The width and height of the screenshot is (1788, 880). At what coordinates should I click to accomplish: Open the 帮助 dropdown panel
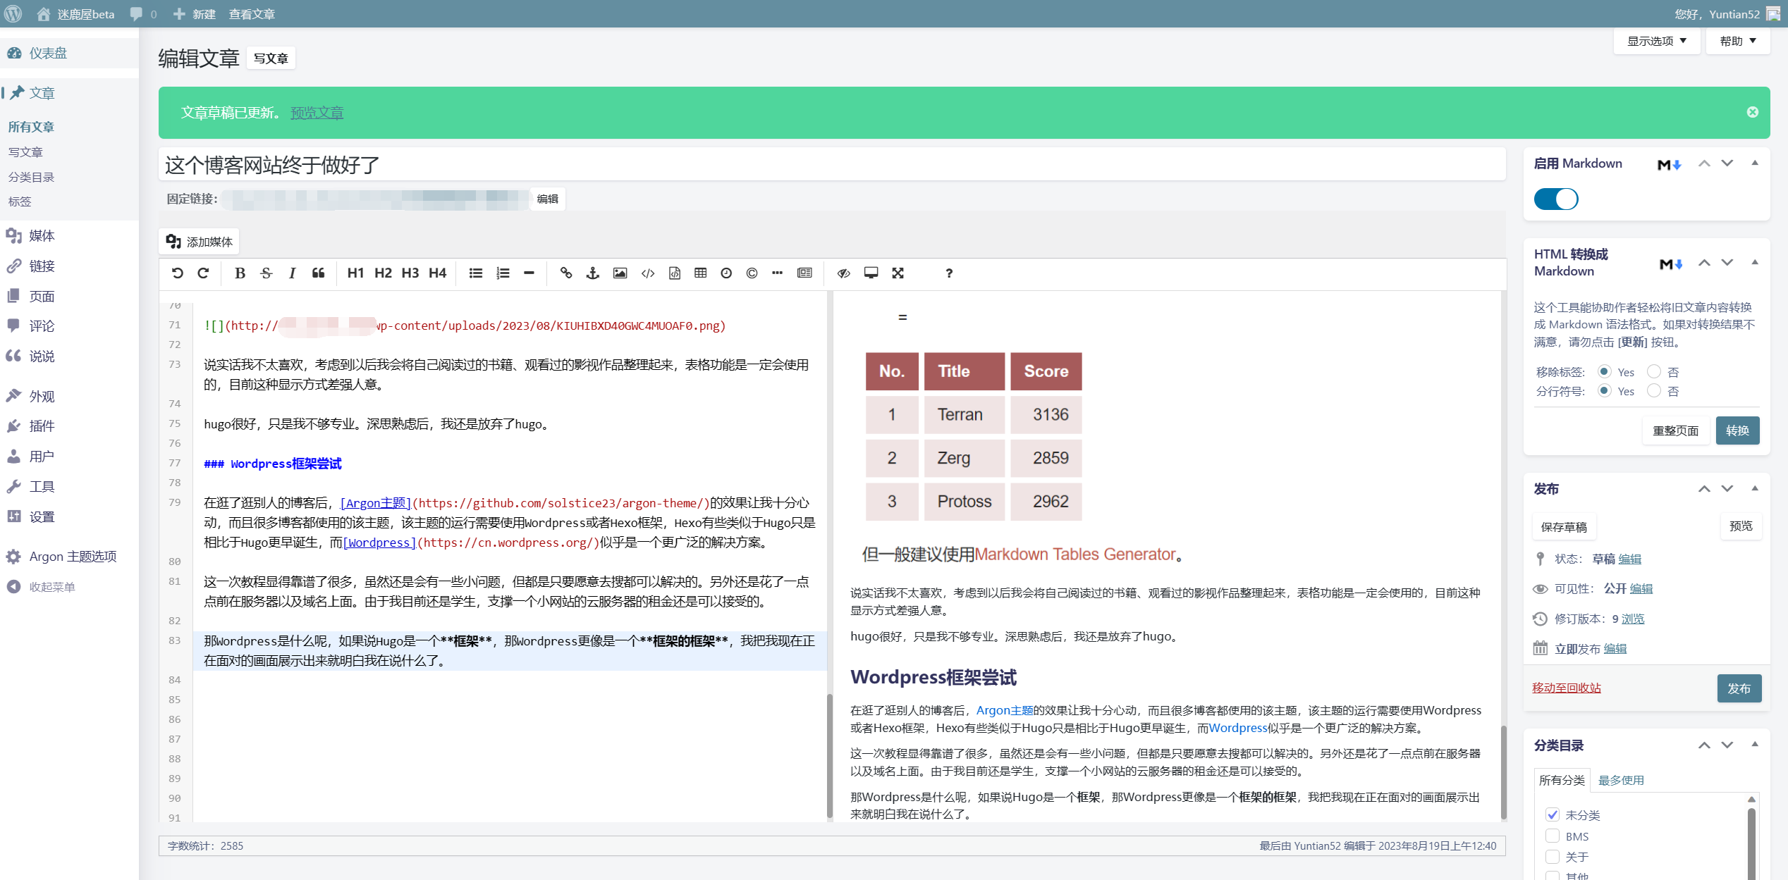coord(1737,42)
